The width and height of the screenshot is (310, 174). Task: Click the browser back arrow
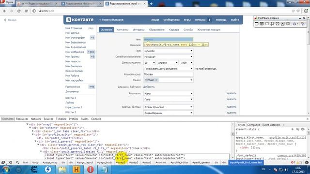[x=4, y=11]
